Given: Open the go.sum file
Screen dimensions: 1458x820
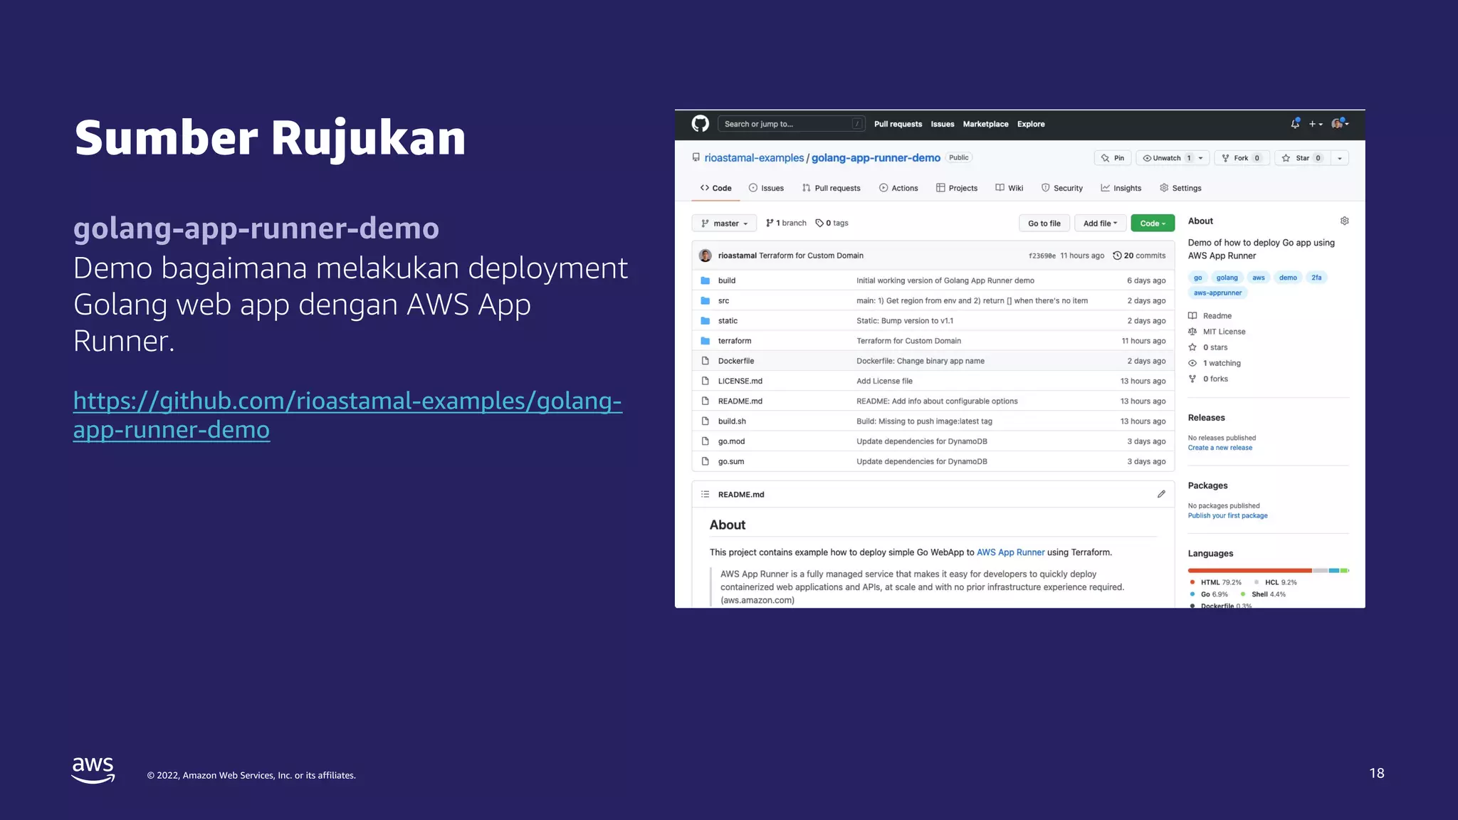Looking at the screenshot, I should [731, 461].
